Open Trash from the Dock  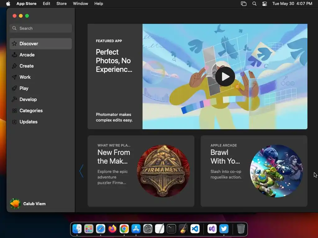point(241,229)
